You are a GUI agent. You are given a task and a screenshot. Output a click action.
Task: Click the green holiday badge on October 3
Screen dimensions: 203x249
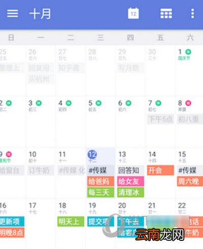coord(39,103)
